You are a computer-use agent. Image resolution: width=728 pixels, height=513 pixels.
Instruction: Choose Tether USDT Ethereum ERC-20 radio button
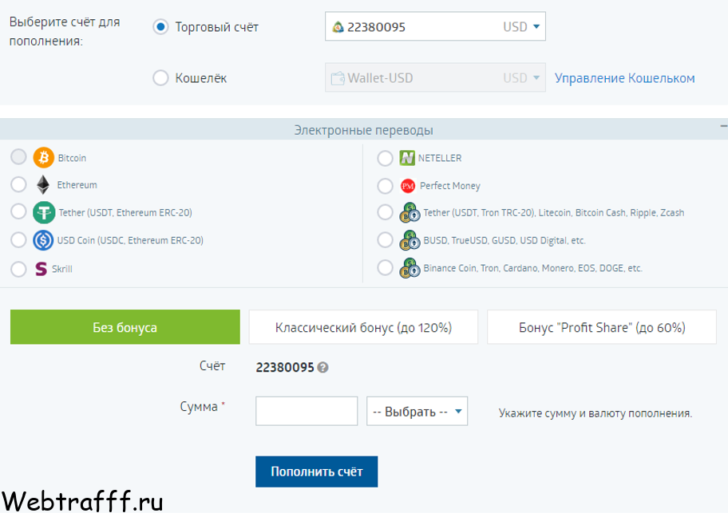point(18,211)
